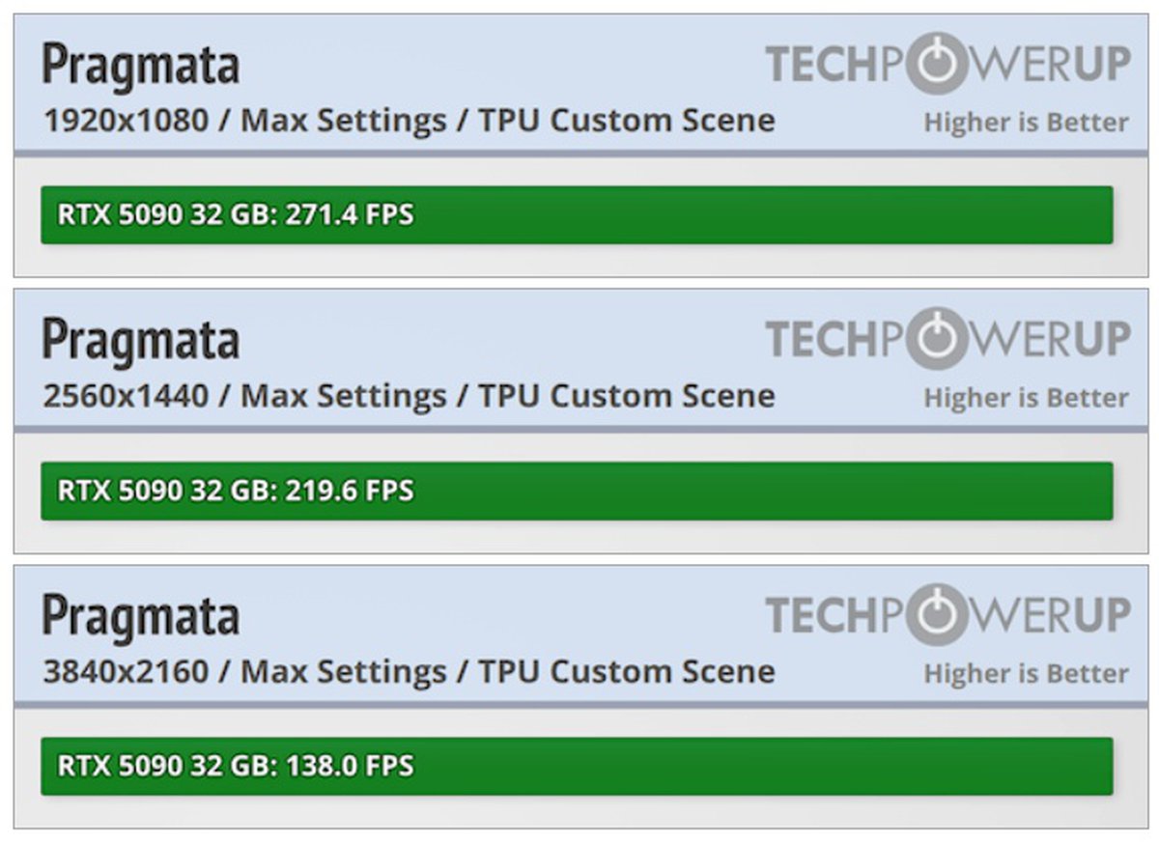Click the Pragmata title in the 3840x2160 chart
Image resolution: width=1159 pixels, height=844 pixels.
[x=141, y=617]
